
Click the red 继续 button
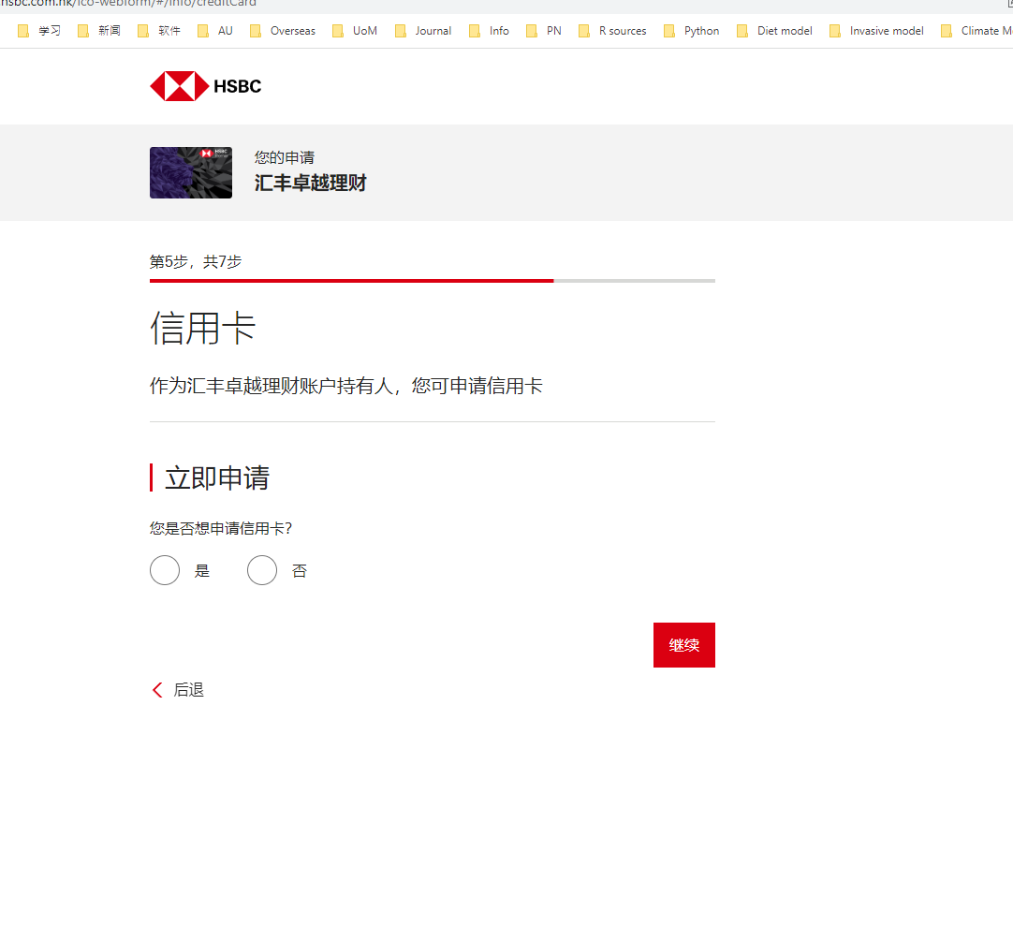pos(684,645)
